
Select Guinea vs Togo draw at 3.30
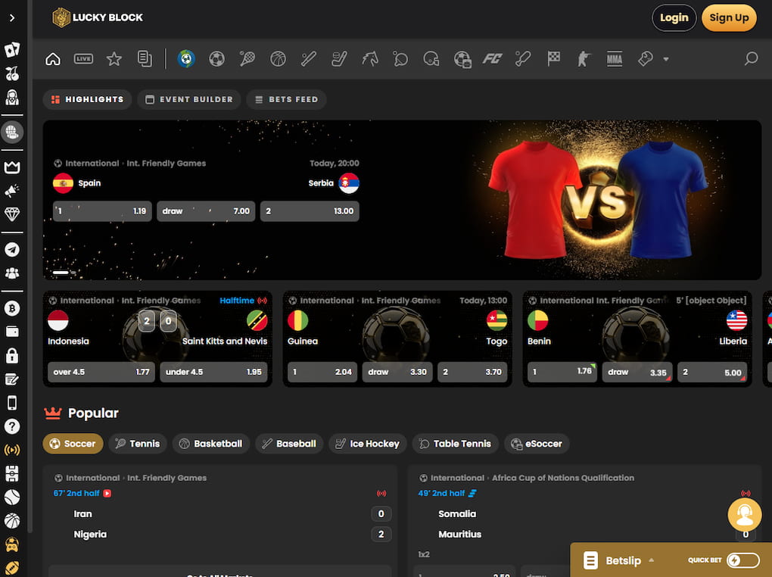[397, 372]
